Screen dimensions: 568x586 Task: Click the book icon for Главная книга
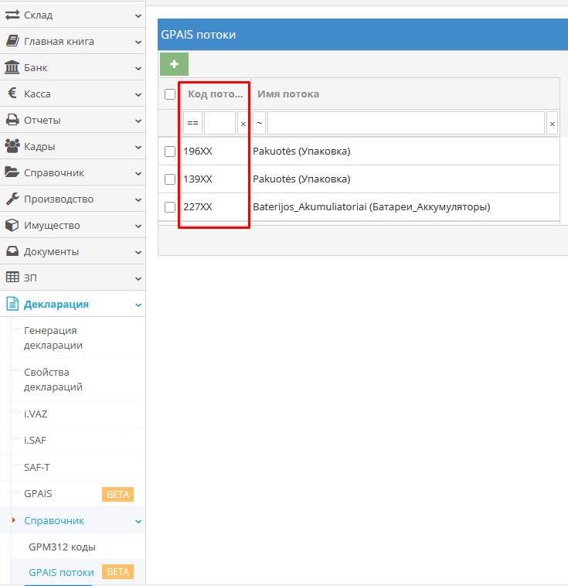tap(12, 41)
